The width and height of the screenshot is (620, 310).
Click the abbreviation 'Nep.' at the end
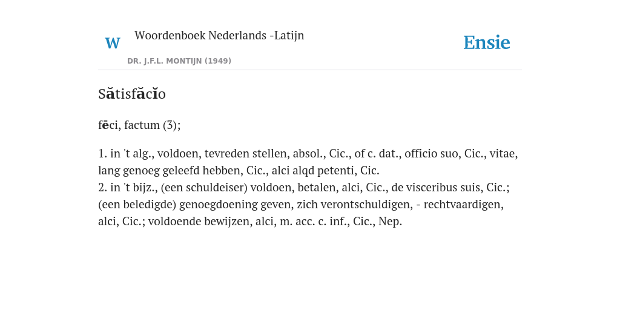coord(391,222)
